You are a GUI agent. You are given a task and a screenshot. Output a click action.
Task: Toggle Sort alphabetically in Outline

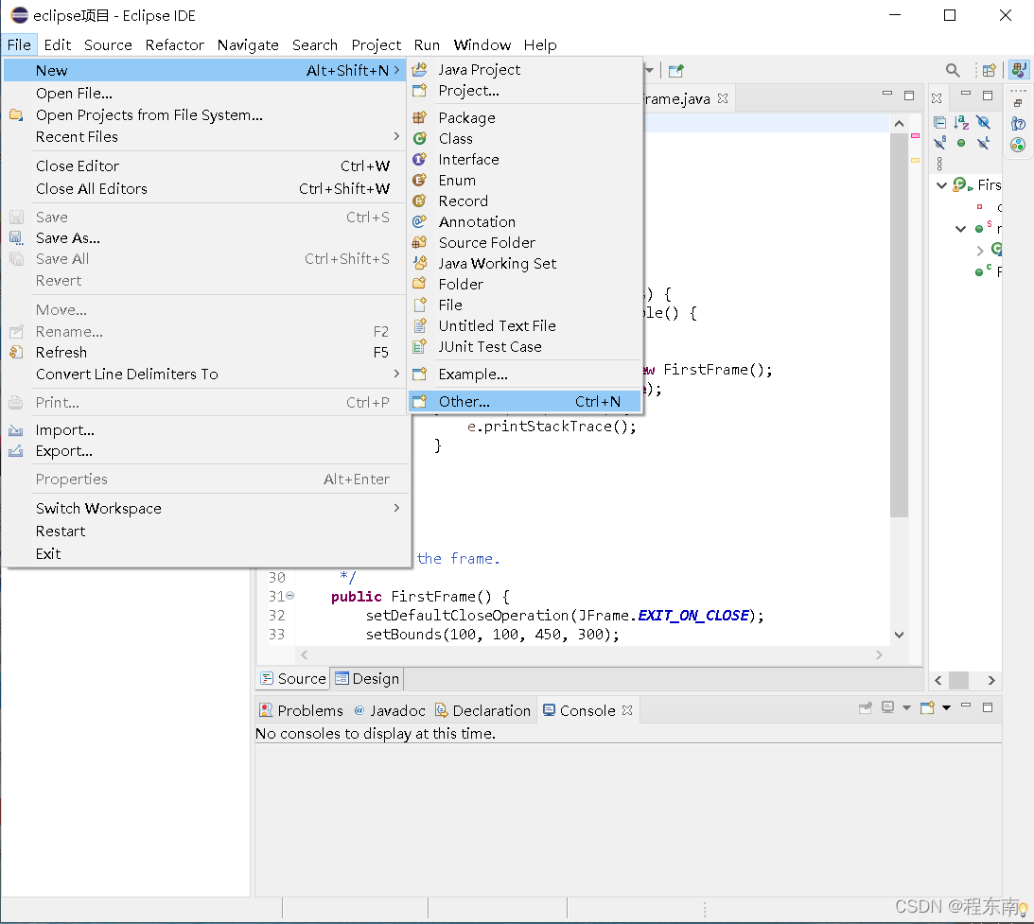tap(961, 123)
